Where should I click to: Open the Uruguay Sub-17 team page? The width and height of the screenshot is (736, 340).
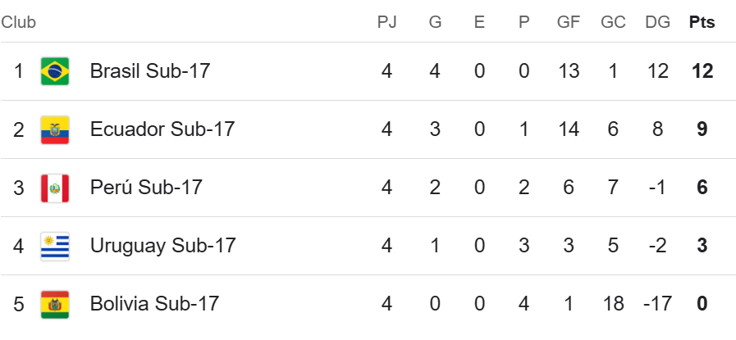[162, 246]
